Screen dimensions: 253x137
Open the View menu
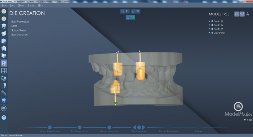pyautogui.click(x=21, y=5)
